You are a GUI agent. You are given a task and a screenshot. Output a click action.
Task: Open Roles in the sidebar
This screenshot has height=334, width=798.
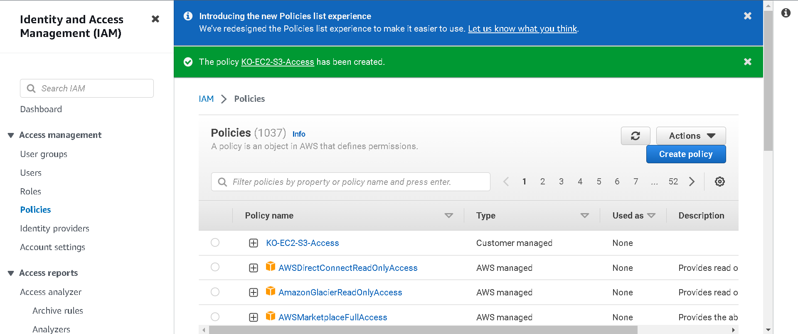pos(30,192)
